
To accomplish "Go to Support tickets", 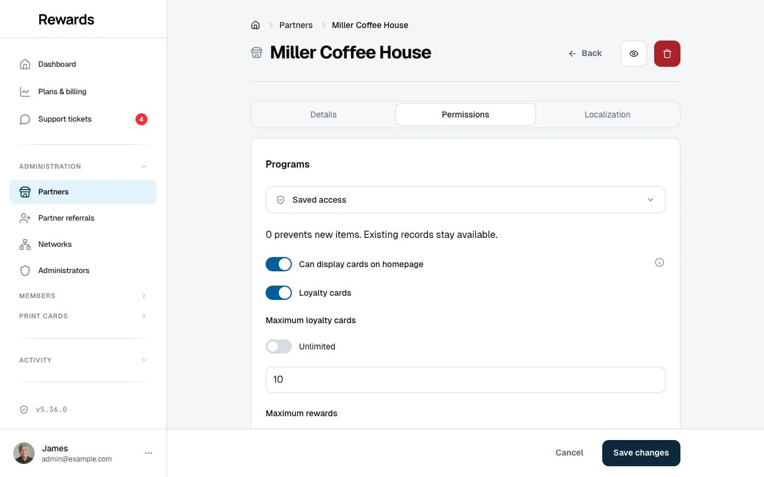I will (83, 119).
